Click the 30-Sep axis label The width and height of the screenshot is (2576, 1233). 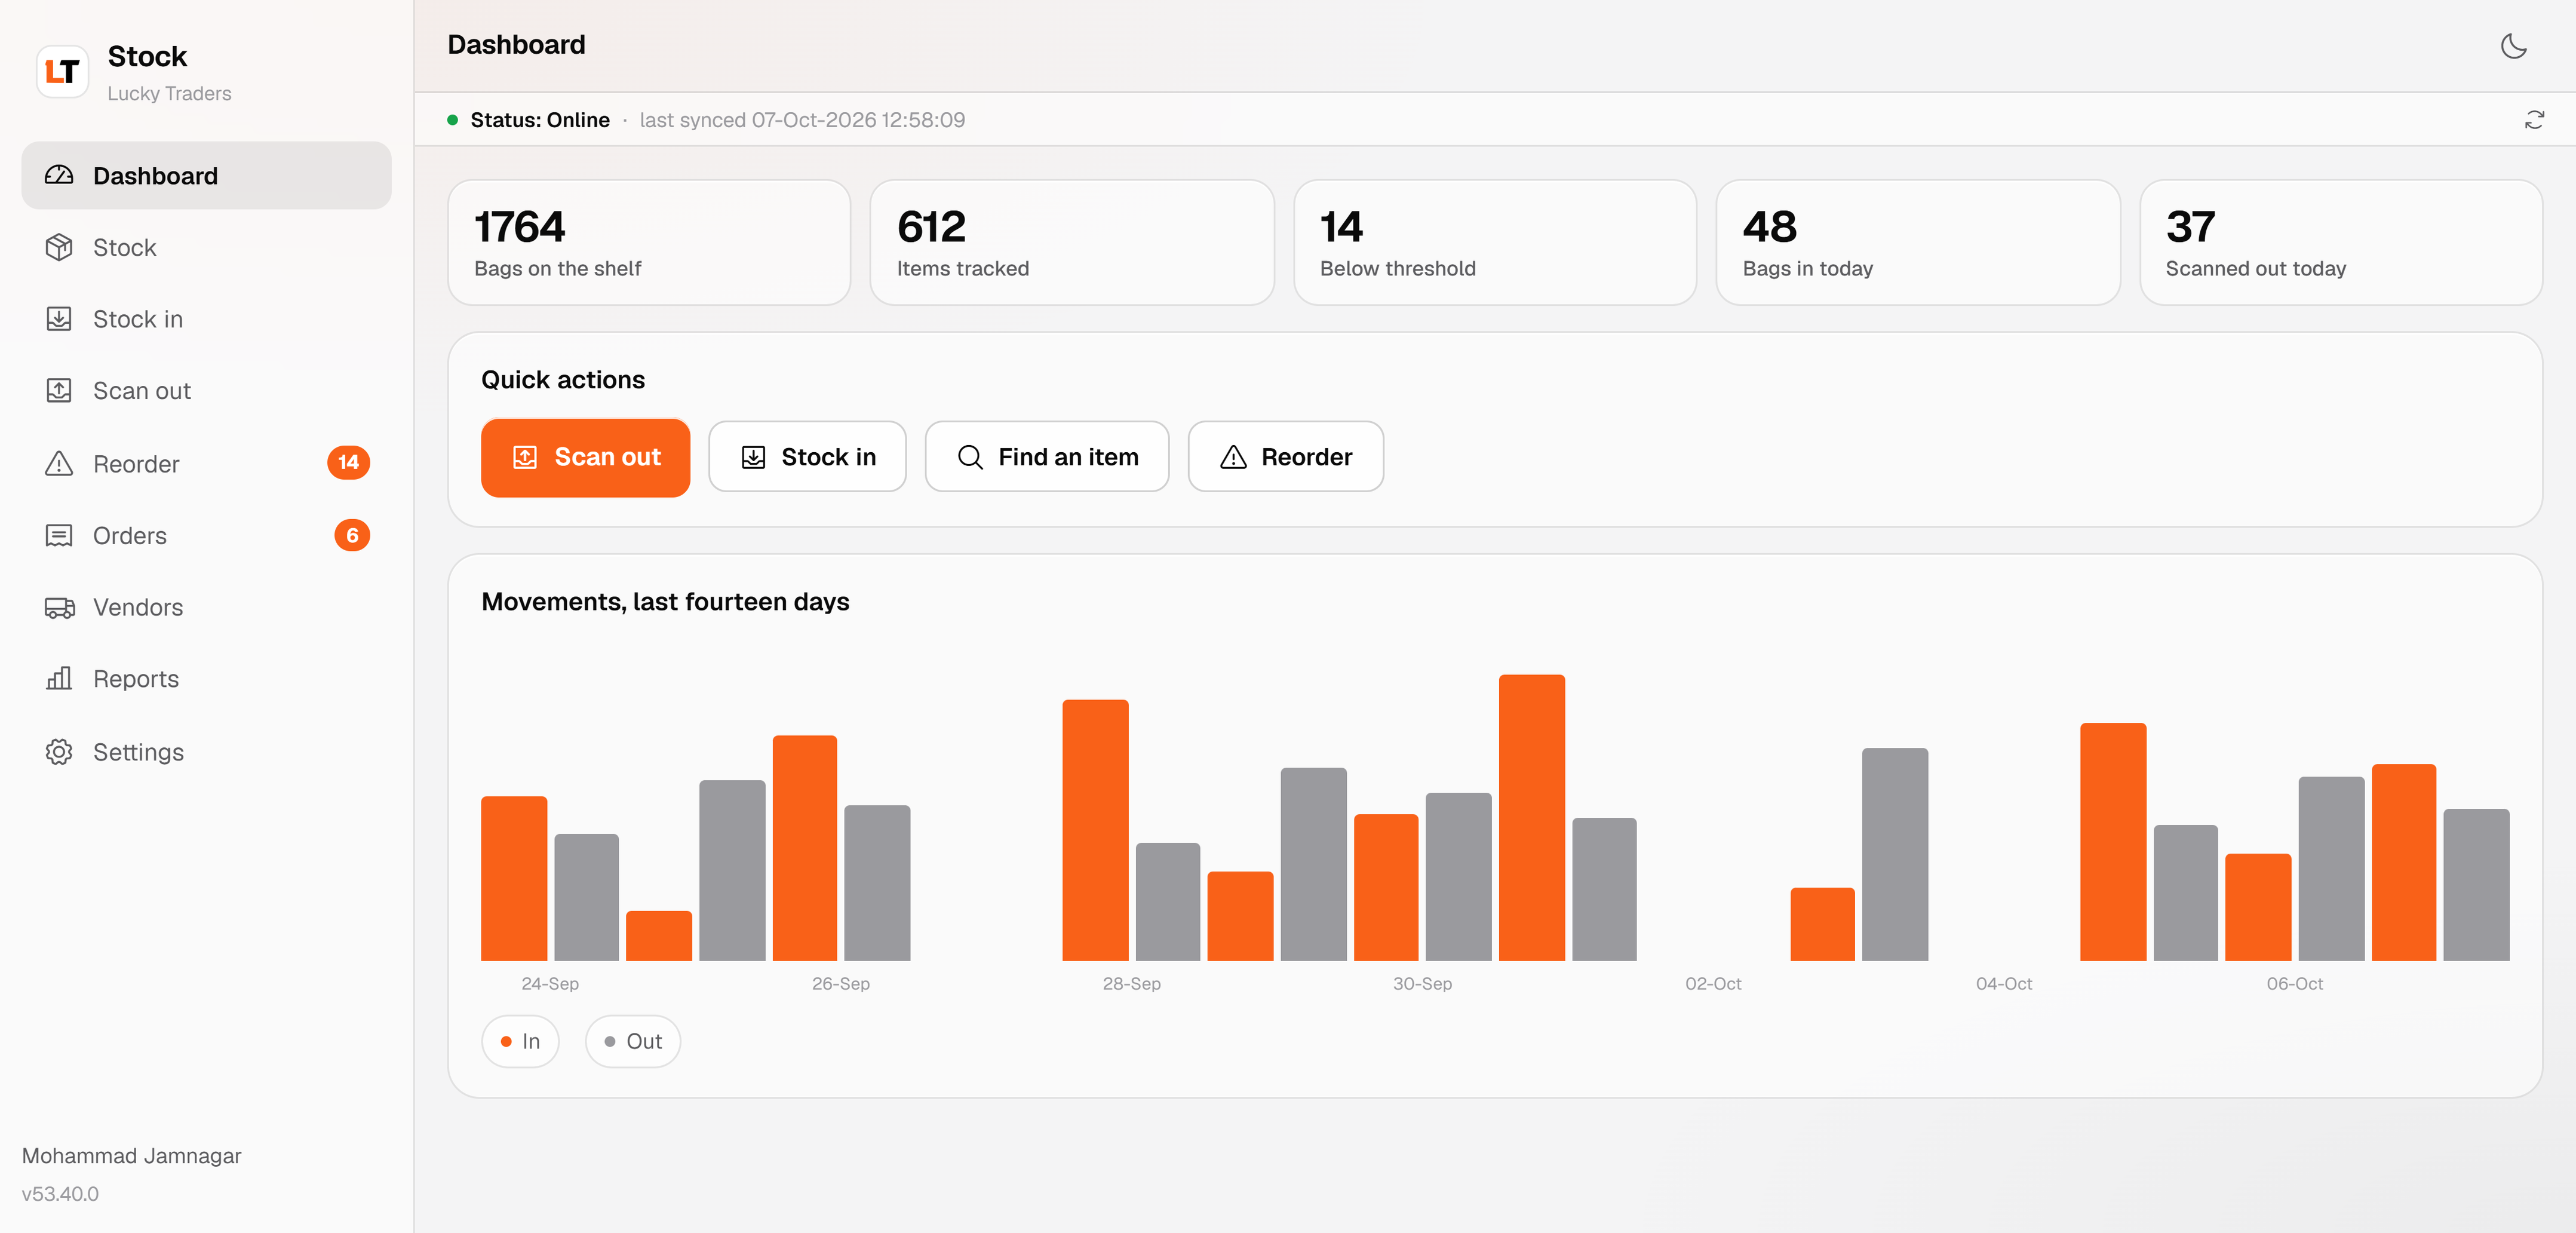click(x=1422, y=983)
